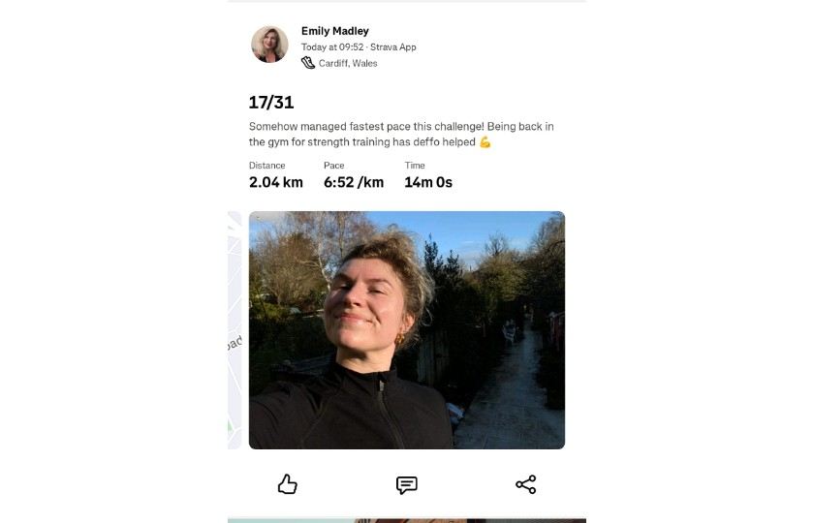Open the selfie photo in the post
The width and height of the screenshot is (814, 523).
pyautogui.click(x=407, y=330)
